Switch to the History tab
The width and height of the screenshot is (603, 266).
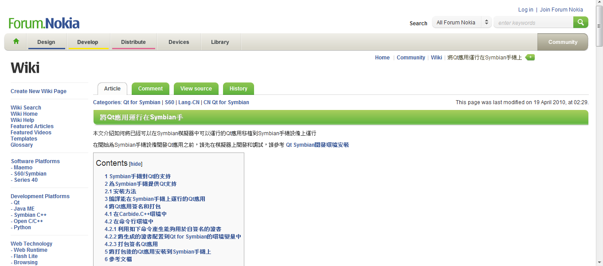[x=239, y=89]
